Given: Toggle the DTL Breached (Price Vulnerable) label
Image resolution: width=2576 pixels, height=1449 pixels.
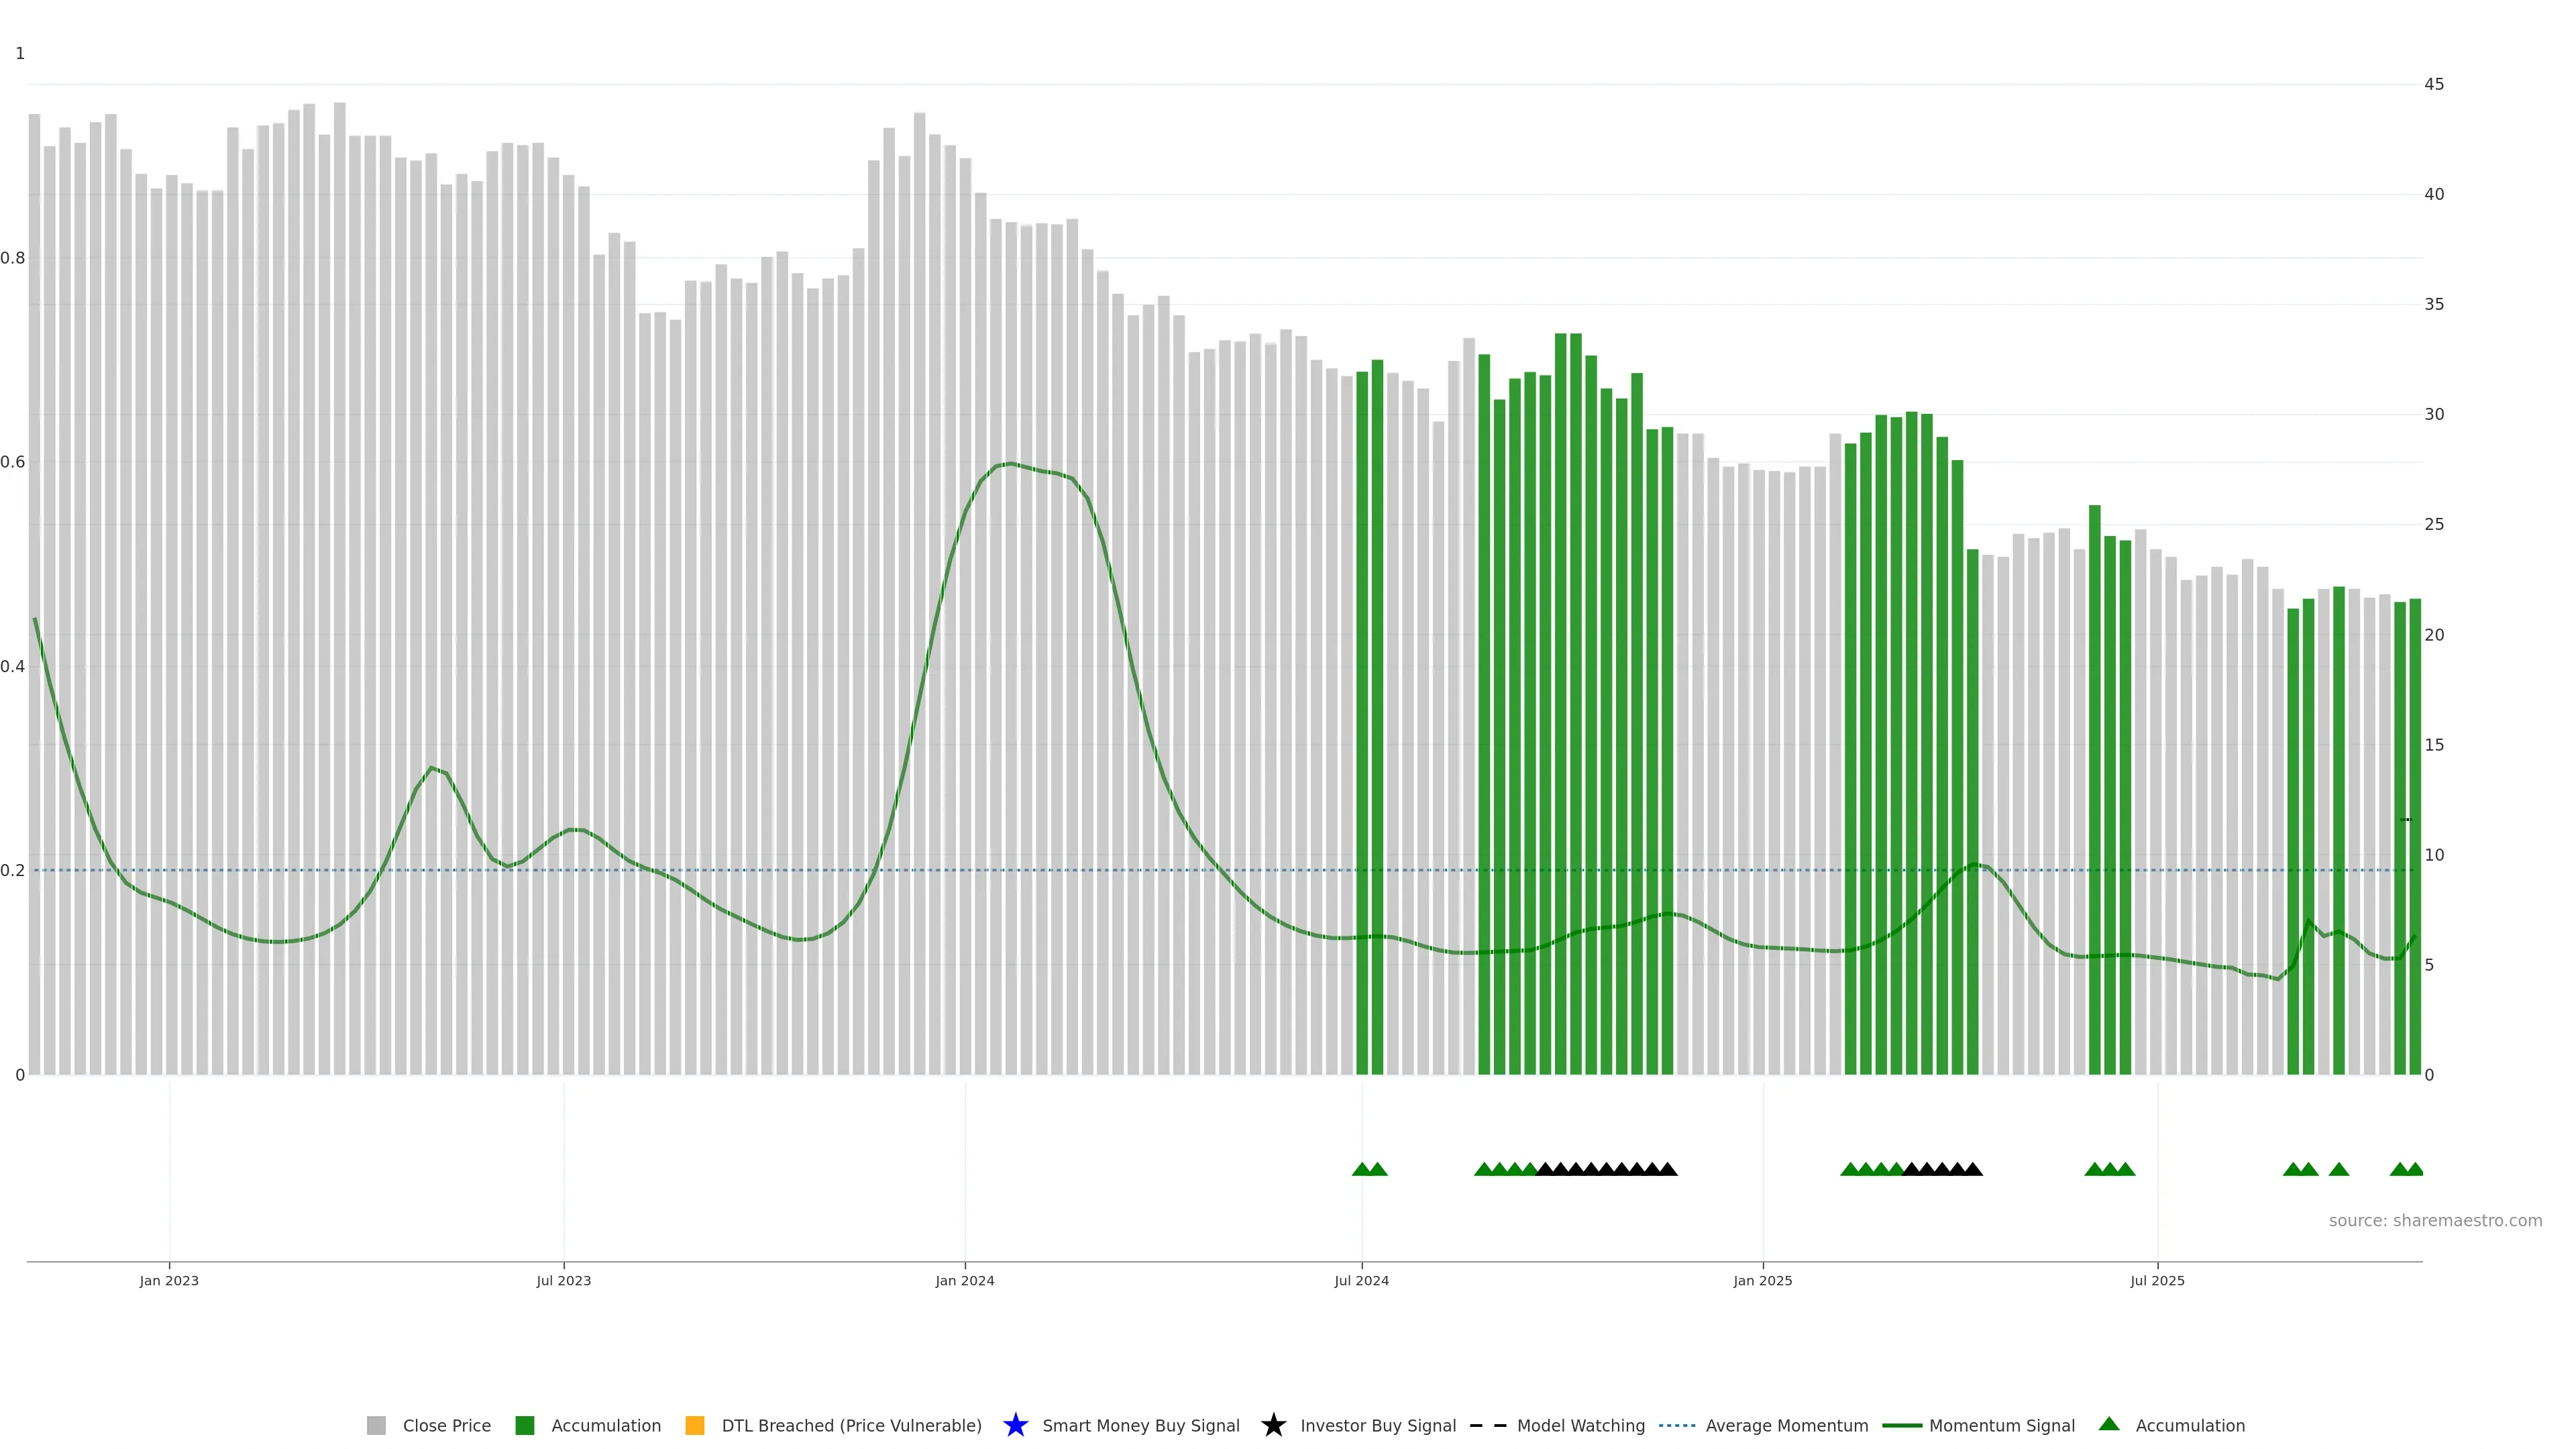Looking at the screenshot, I should click(851, 1426).
